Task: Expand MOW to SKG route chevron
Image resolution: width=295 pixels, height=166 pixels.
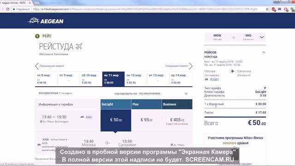Action: pyautogui.click(x=262, y=37)
